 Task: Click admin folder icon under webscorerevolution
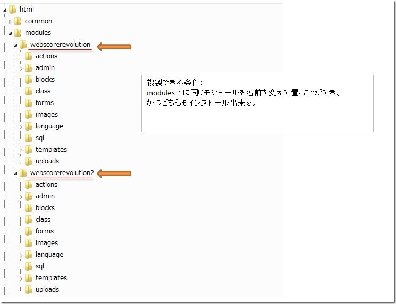[28, 68]
